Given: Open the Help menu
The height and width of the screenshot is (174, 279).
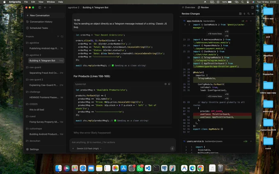Looking at the screenshot, I should point(60,2).
